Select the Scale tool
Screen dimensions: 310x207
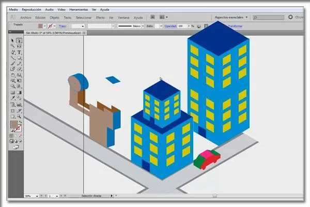tap(19, 75)
